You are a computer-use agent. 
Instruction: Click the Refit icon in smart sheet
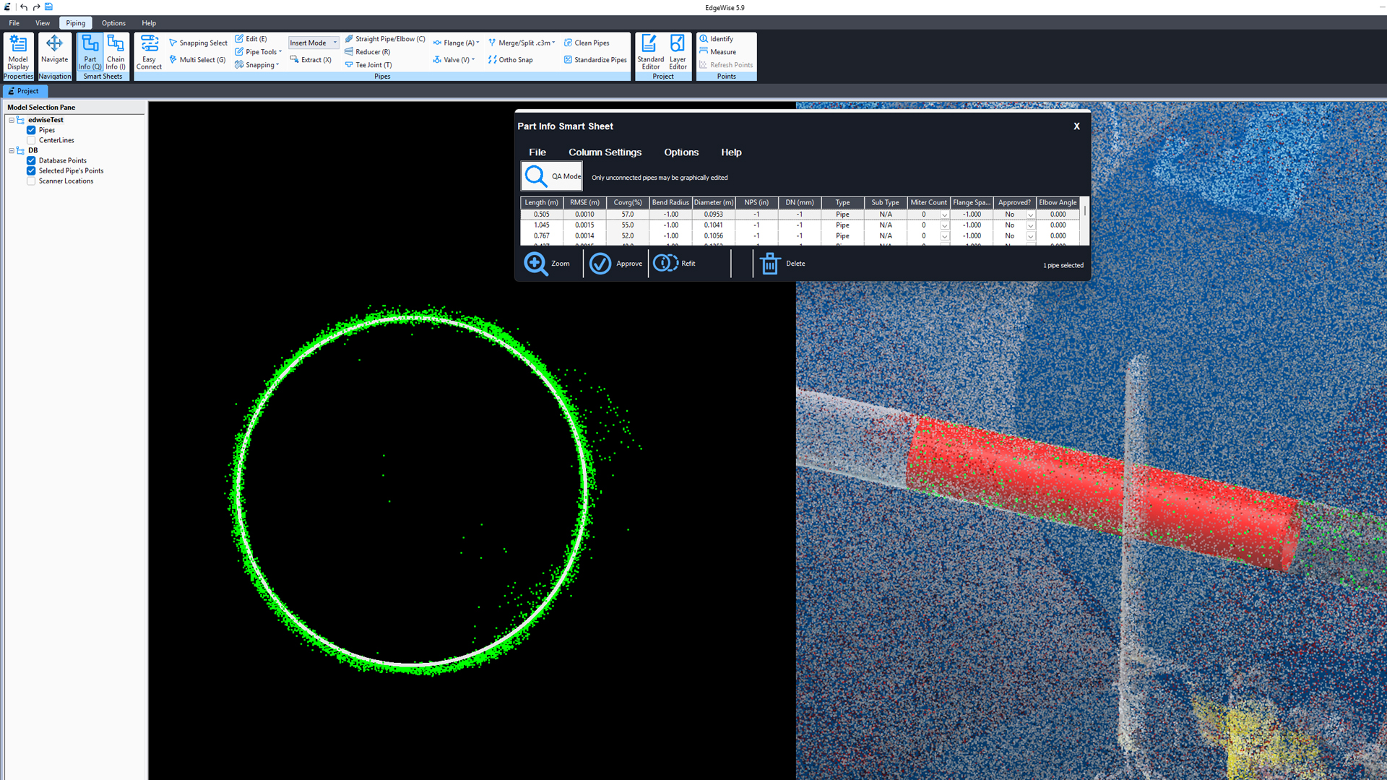(665, 264)
